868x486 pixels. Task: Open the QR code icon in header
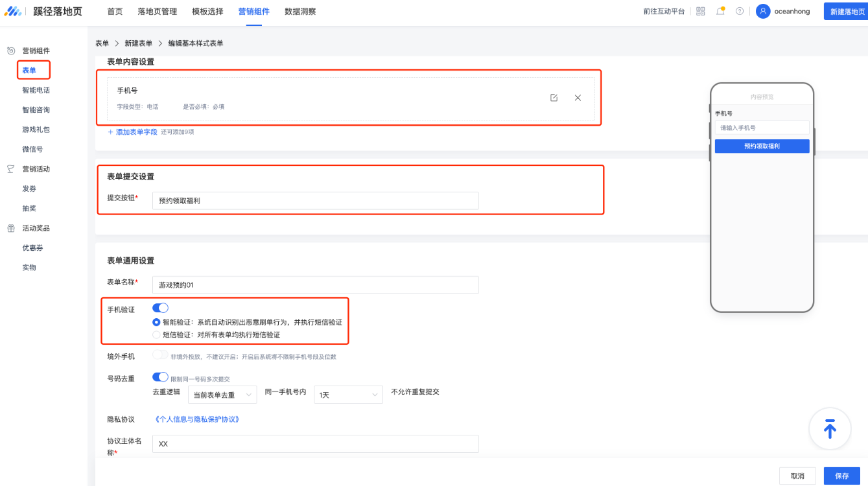(701, 11)
